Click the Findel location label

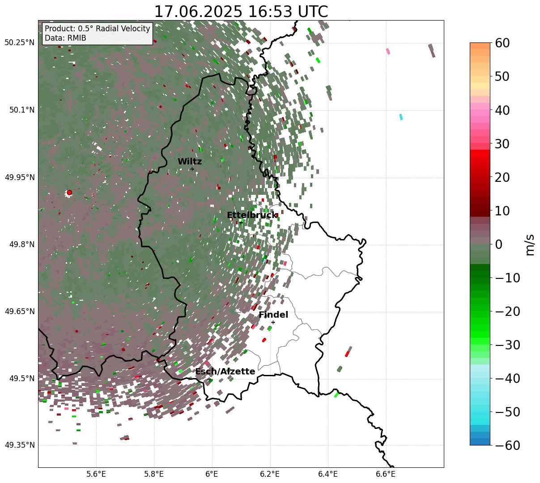[273, 315]
